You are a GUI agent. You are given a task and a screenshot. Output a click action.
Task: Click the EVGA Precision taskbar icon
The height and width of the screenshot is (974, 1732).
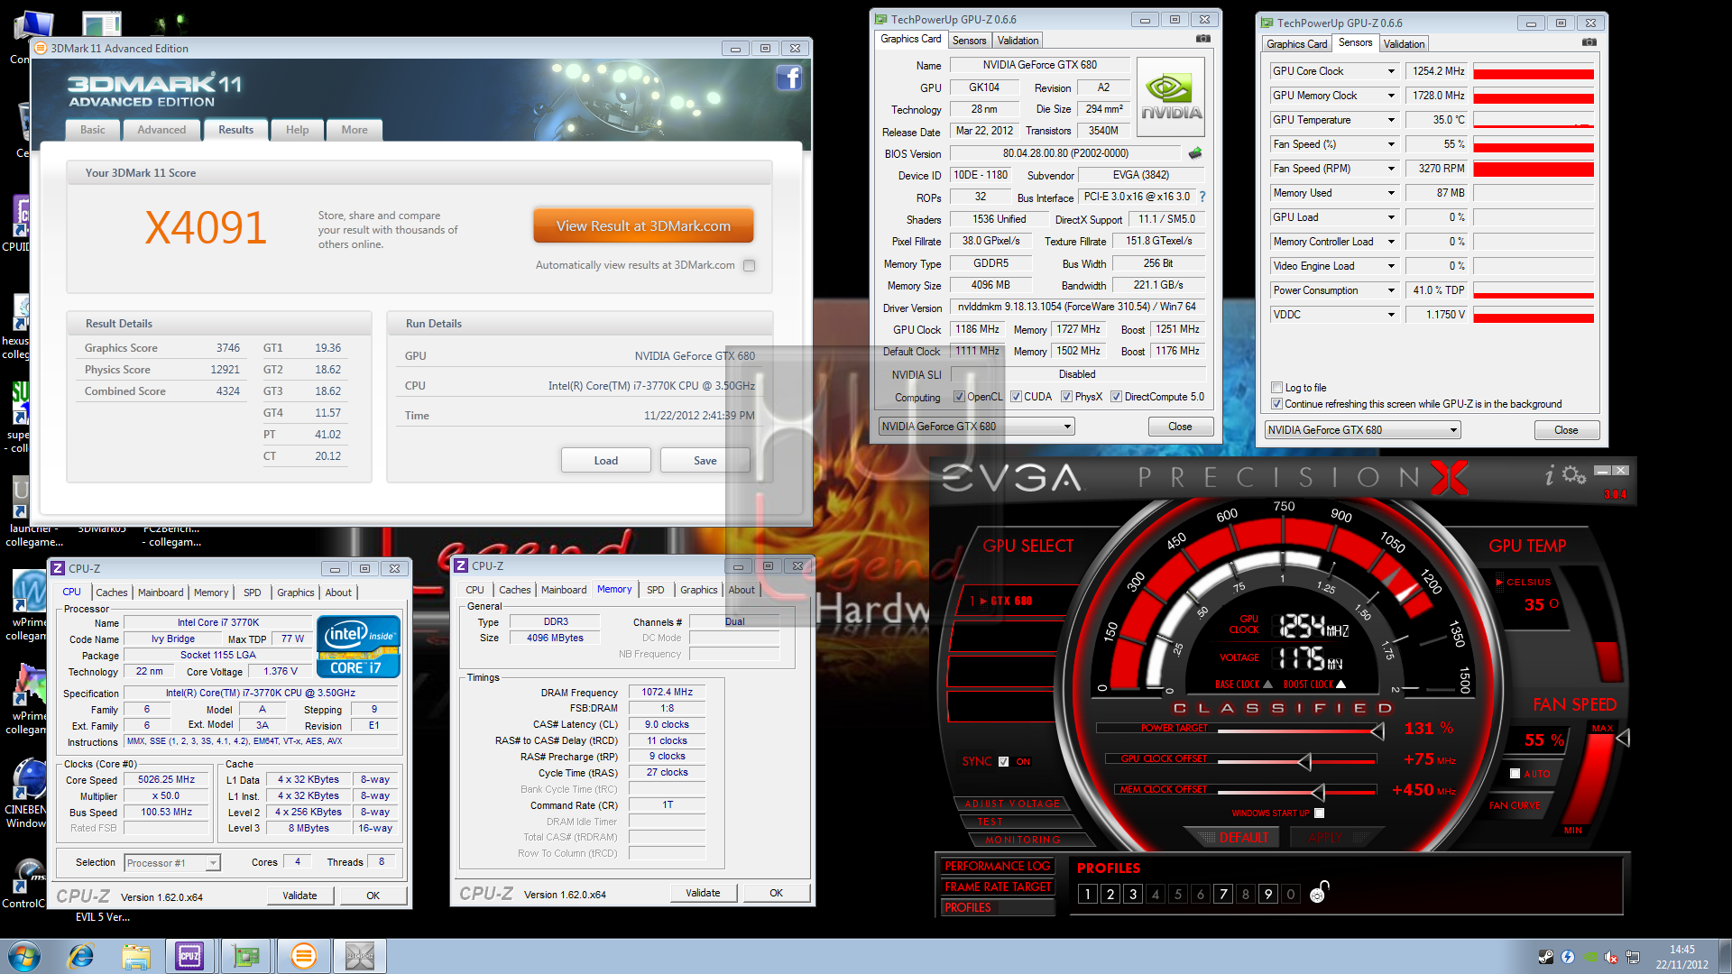359,956
